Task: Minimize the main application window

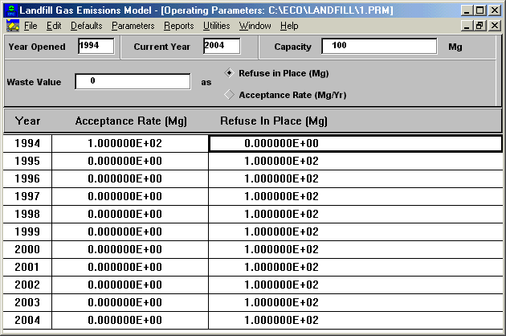Action: tap(467, 10)
